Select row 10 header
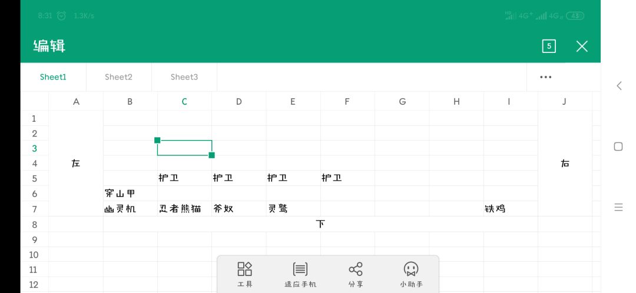The width and height of the screenshot is (636, 293). click(x=34, y=255)
